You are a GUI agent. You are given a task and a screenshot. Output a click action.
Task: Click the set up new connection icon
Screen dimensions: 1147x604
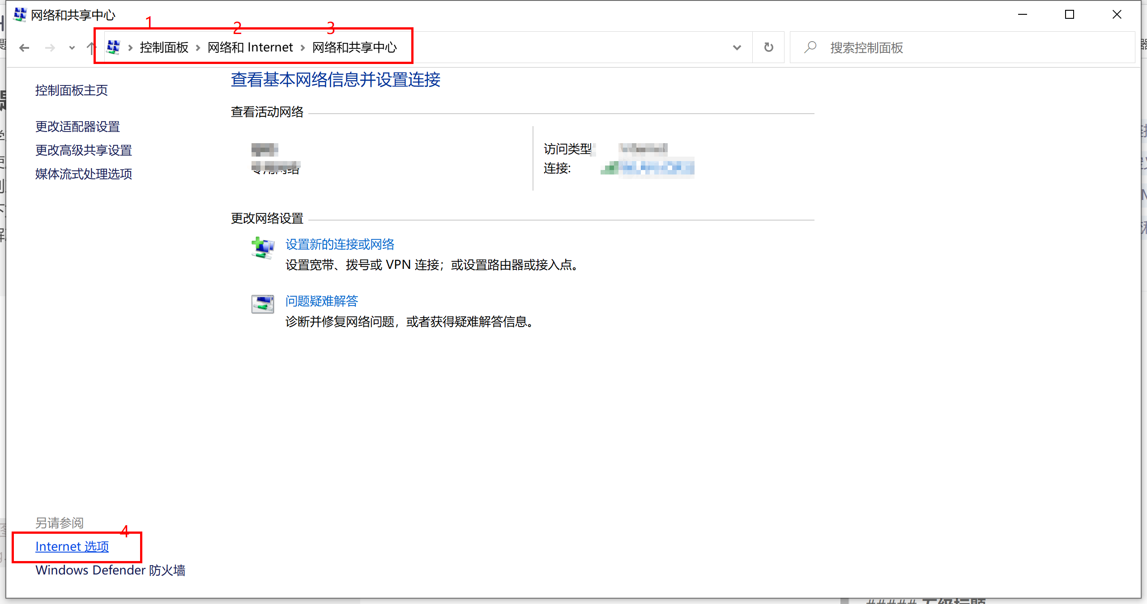click(x=263, y=247)
